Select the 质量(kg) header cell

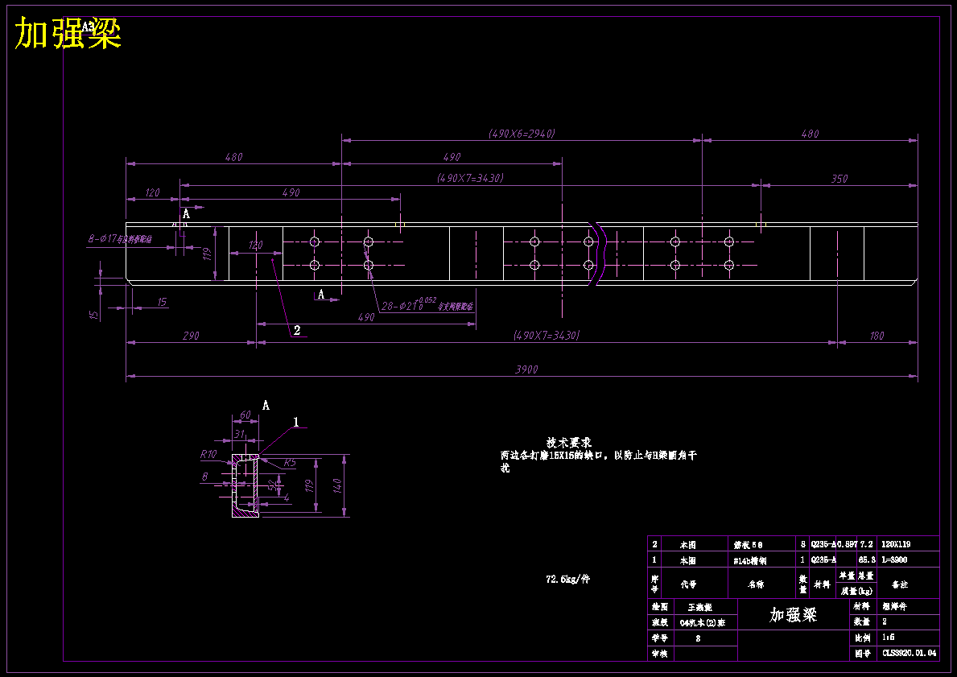coord(856,591)
